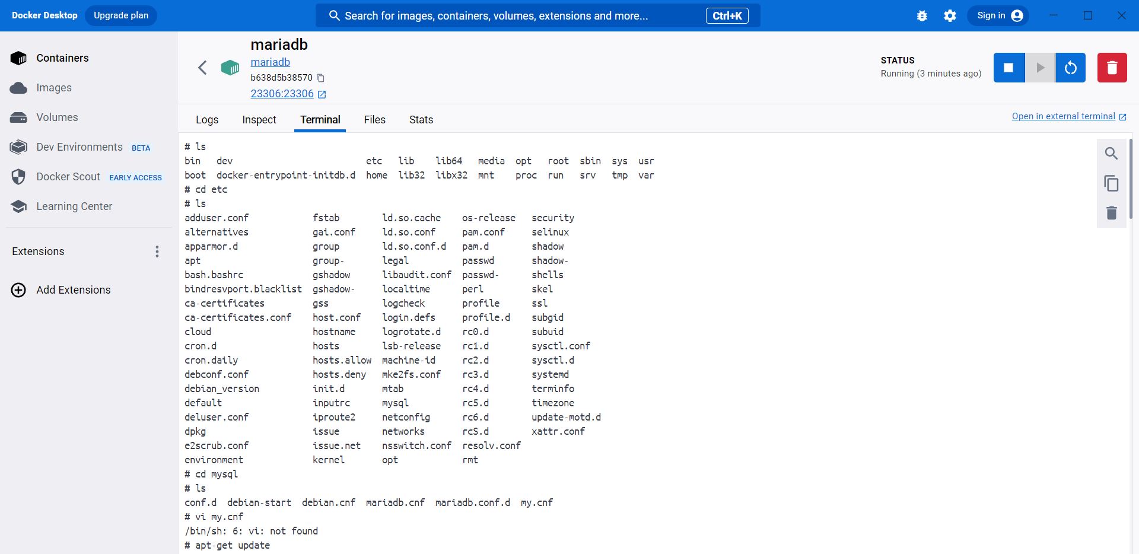This screenshot has width=1139, height=554.
Task: Click the Upgrade plan button
Action: pyautogui.click(x=121, y=15)
